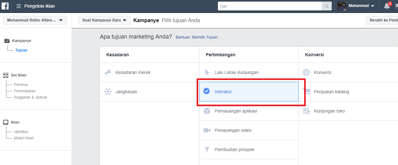Choose the Pemasangan aplikasi objective
The height and width of the screenshot is (165, 398).
(249, 111)
